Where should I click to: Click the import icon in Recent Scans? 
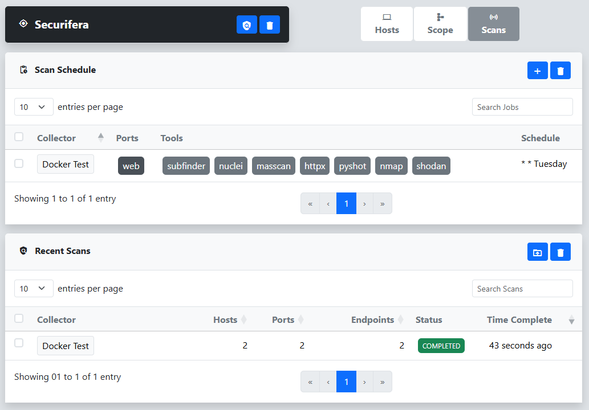[x=537, y=252]
